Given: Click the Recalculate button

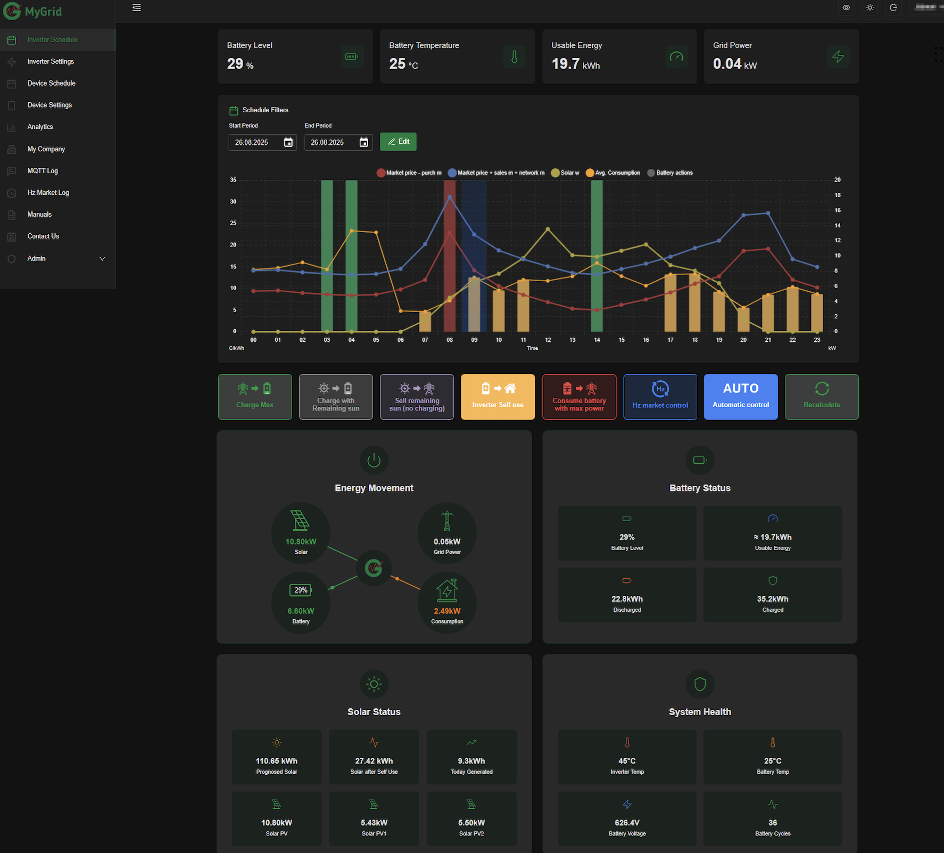Looking at the screenshot, I should coord(822,397).
